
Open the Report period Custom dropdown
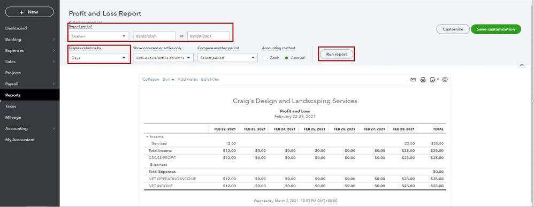click(x=99, y=36)
